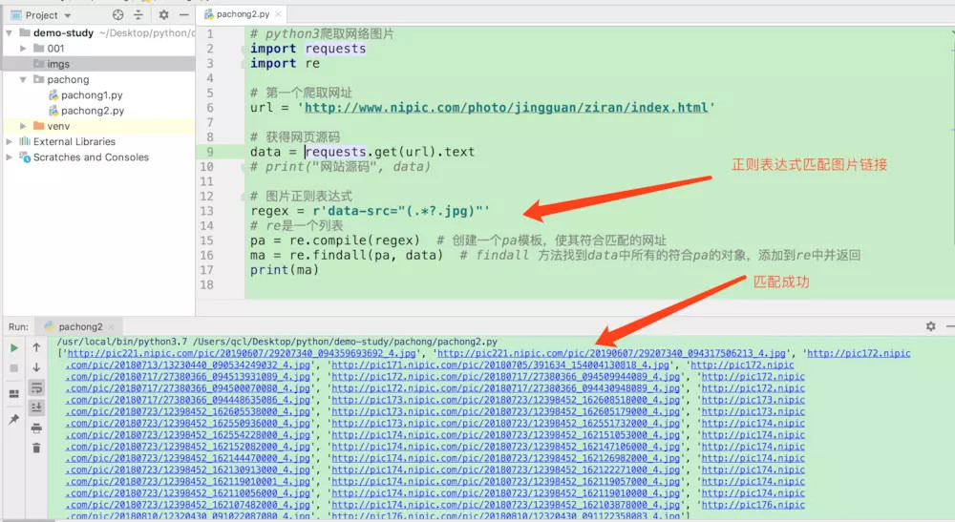Screen dimensions: 955x522
Task: Open the Project view dropdown
Action: click(68, 15)
